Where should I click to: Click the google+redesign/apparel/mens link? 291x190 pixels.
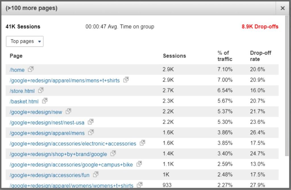coord(47,133)
